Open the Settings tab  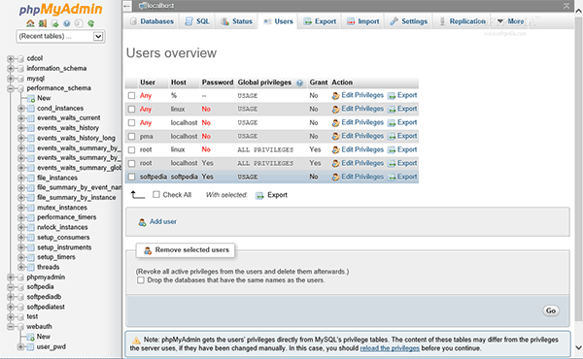point(409,21)
